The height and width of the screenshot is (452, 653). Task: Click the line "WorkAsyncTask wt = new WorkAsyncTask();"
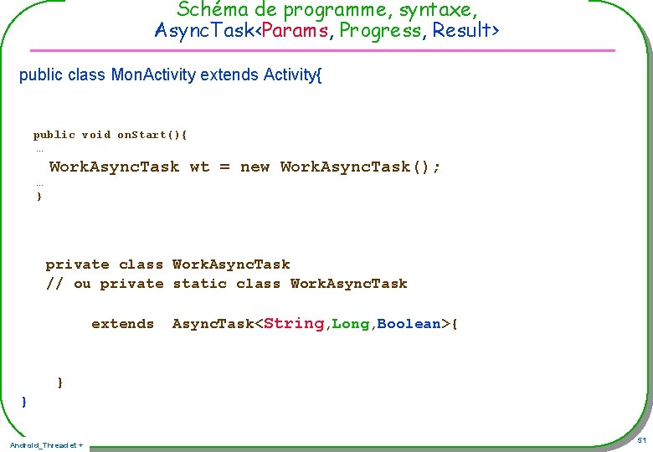coord(244,167)
